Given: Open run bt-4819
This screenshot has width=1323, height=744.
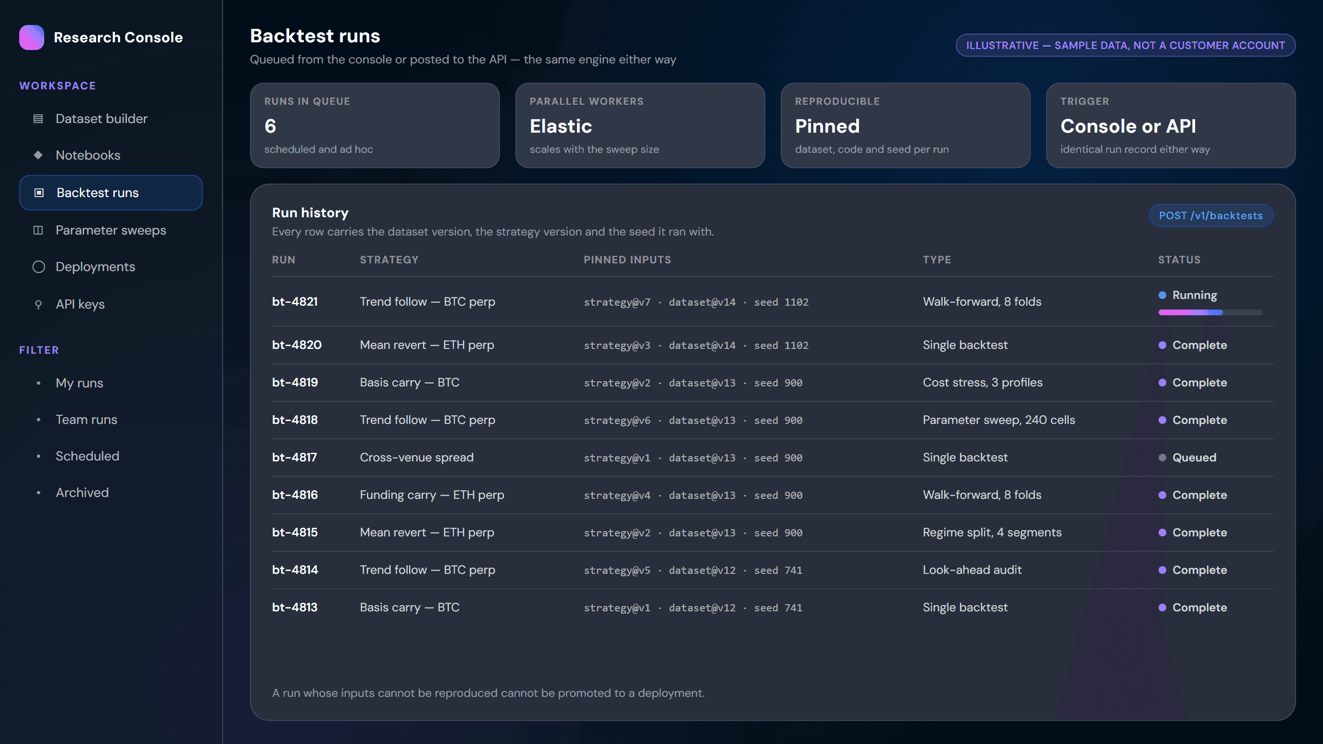Looking at the screenshot, I should pos(295,383).
